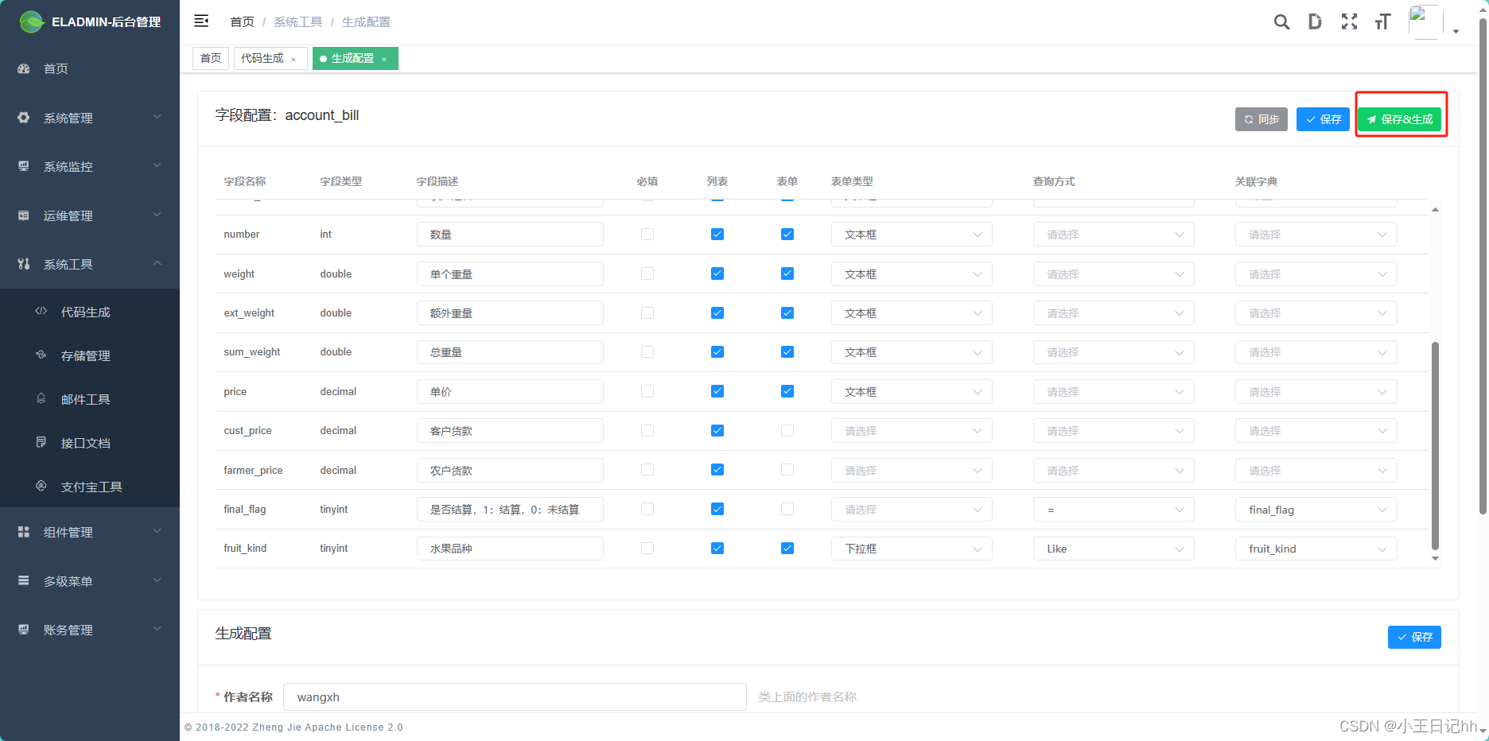This screenshot has height=741, width=1489.
Task: Close the 代码生成 tab
Action: pos(294,59)
